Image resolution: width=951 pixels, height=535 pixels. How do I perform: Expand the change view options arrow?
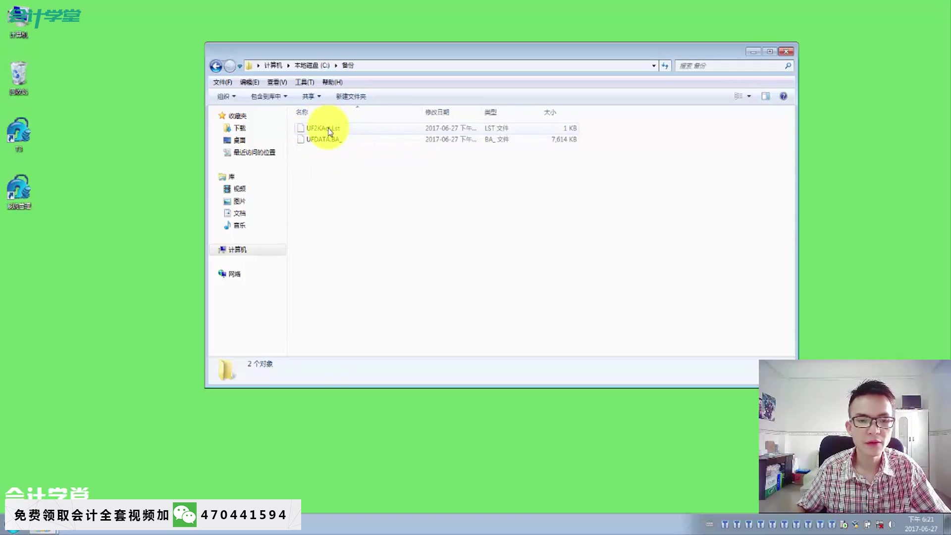click(749, 96)
